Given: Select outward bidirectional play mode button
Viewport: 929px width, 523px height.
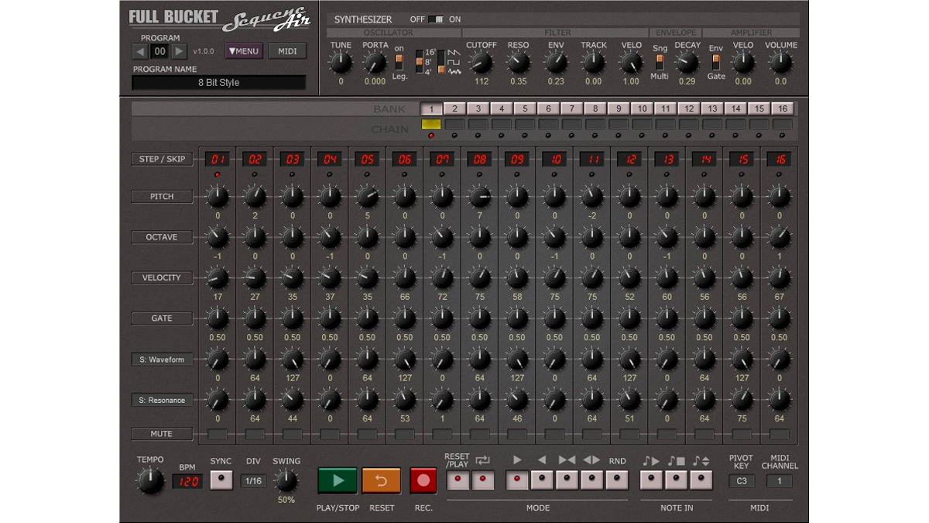Looking at the screenshot, I should coord(591,480).
